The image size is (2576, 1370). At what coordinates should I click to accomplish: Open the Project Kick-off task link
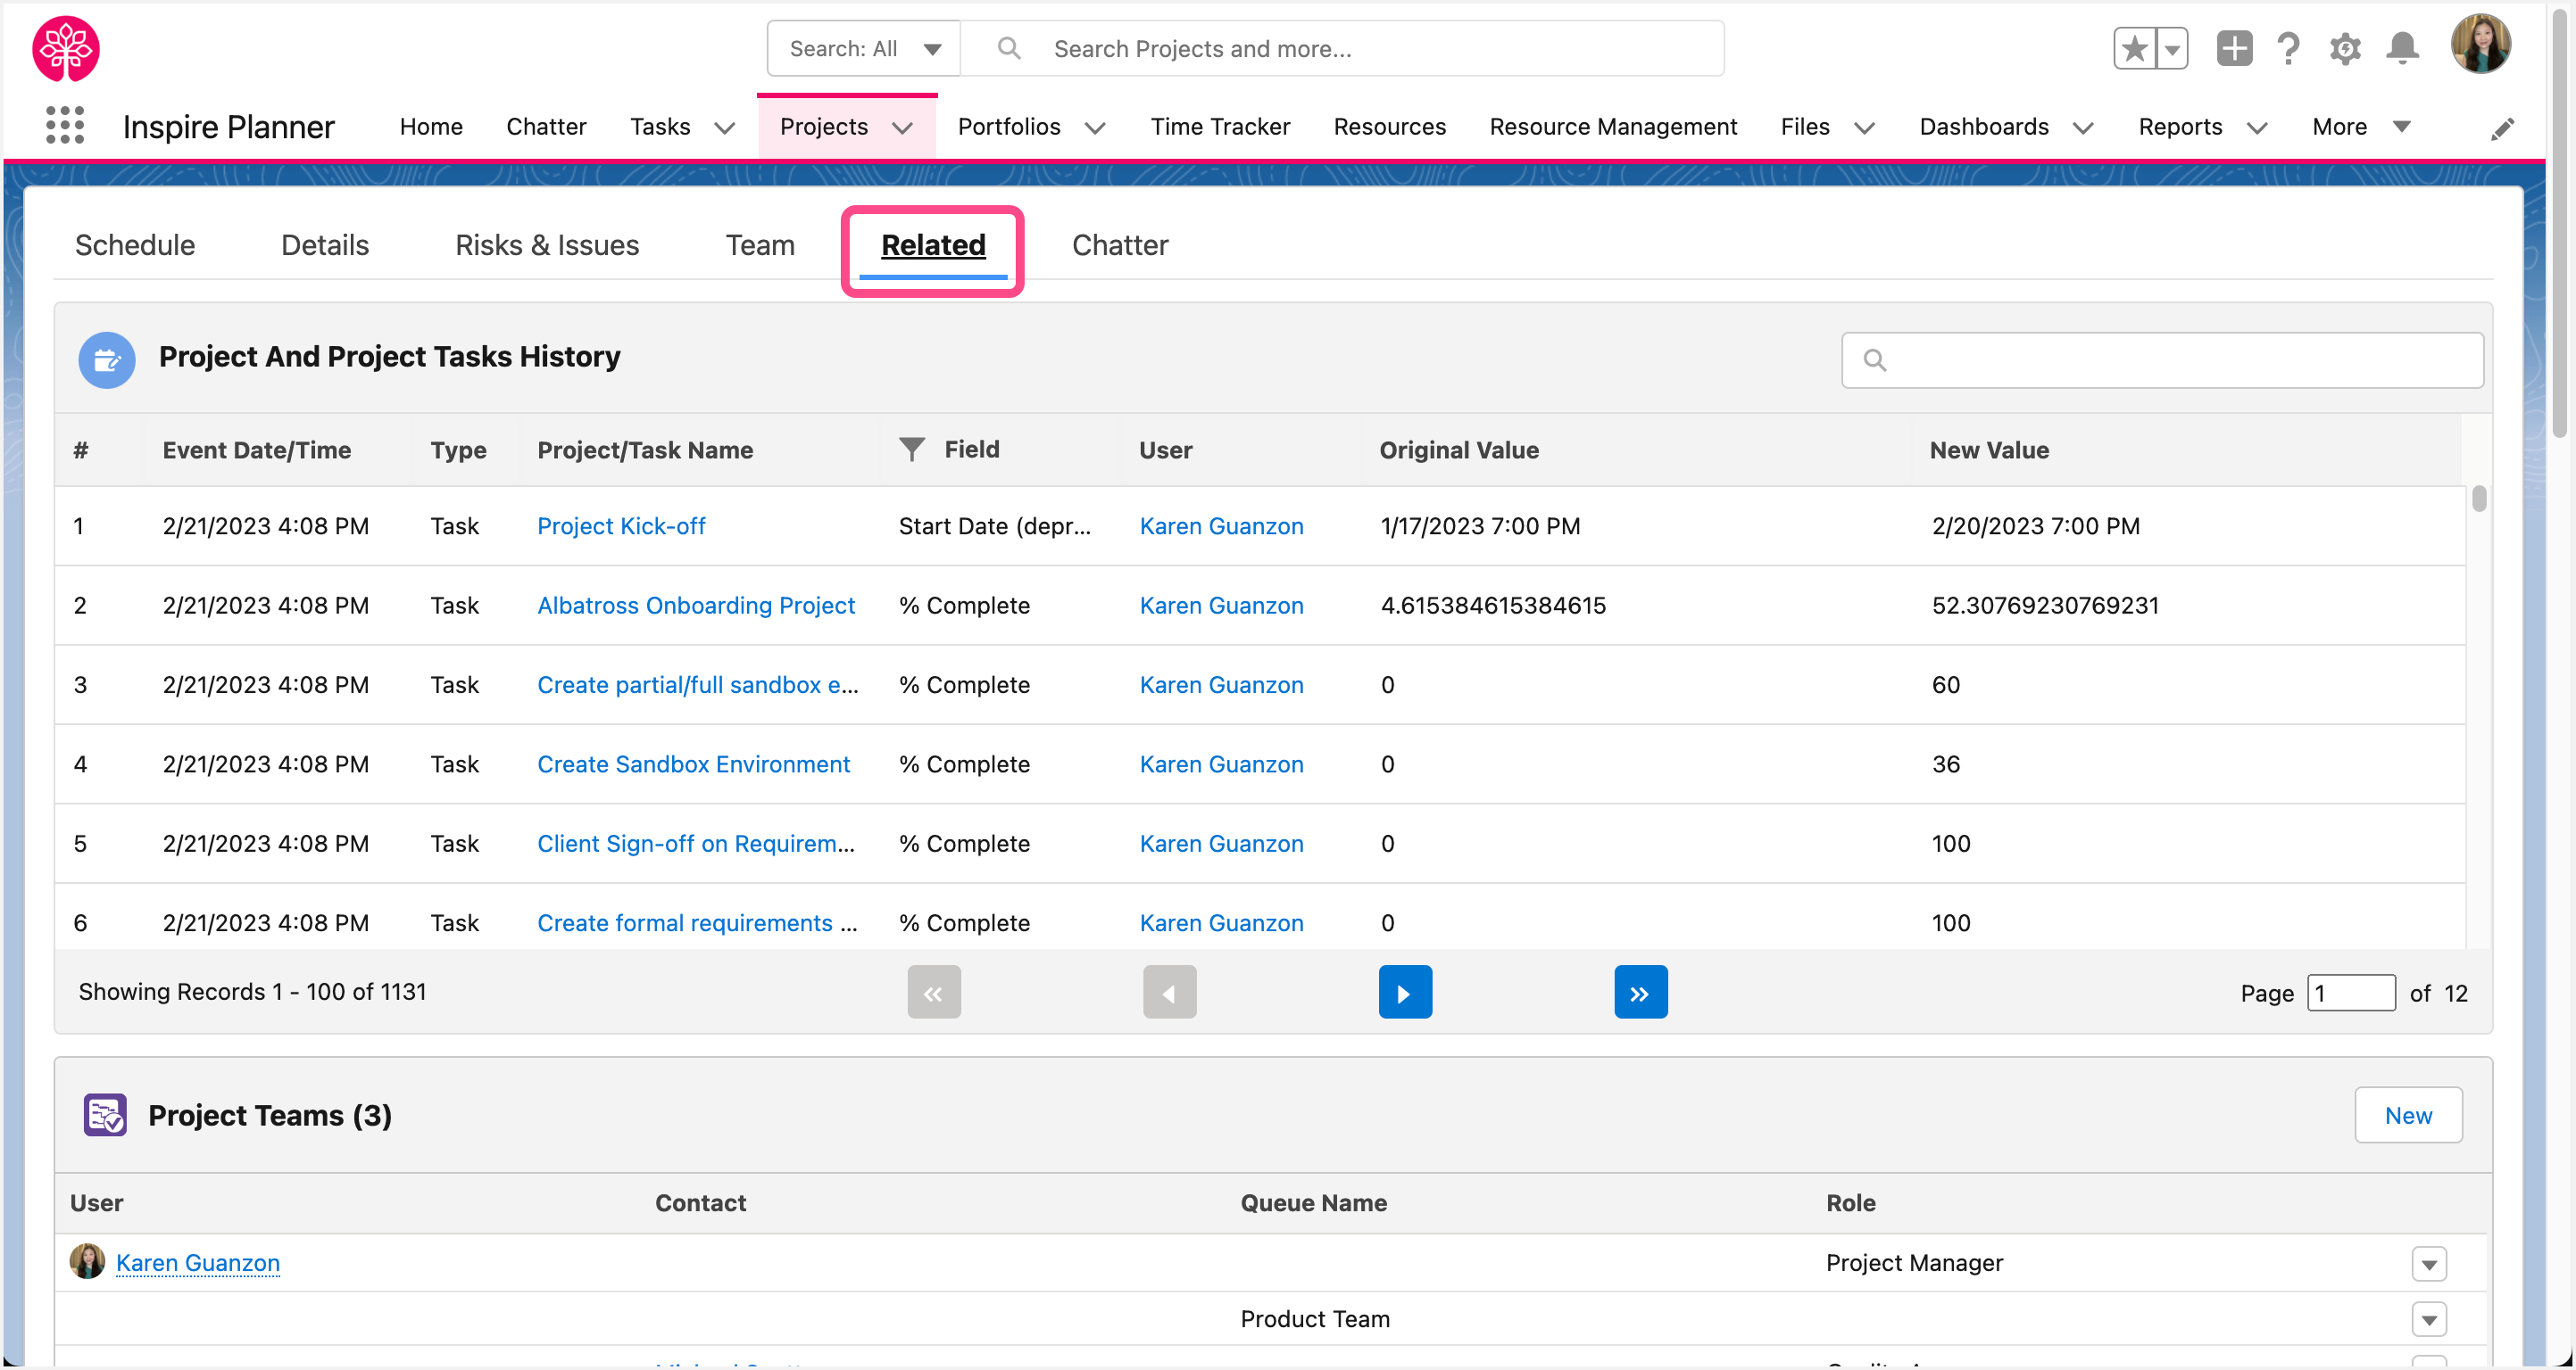coord(622,526)
